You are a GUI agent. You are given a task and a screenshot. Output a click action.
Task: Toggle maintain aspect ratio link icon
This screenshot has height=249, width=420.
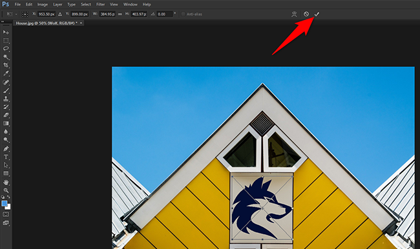pyautogui.click(x=120, y=14)
